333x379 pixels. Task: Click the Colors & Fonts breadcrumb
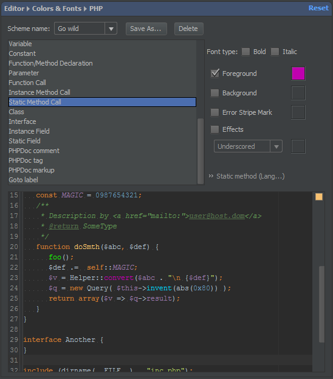click(57, 9)
